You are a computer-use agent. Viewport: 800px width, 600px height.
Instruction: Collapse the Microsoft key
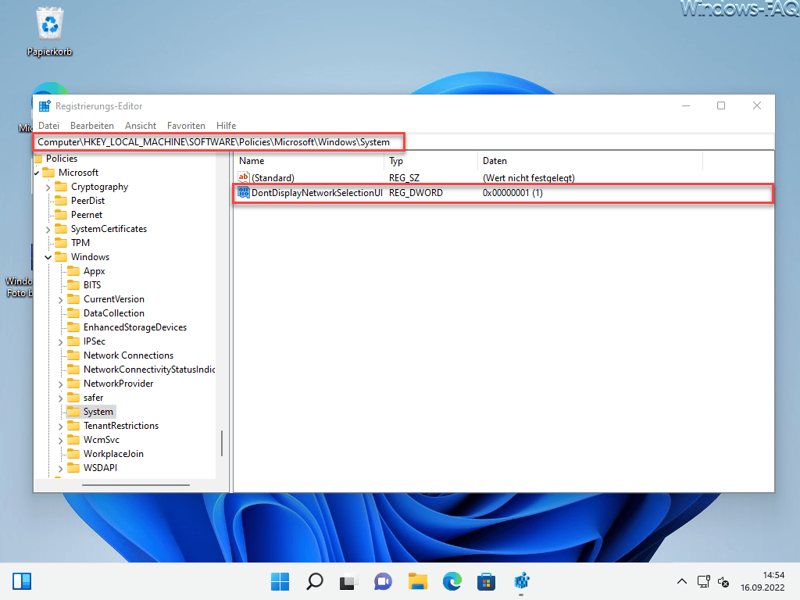click(x=37, y=173)
